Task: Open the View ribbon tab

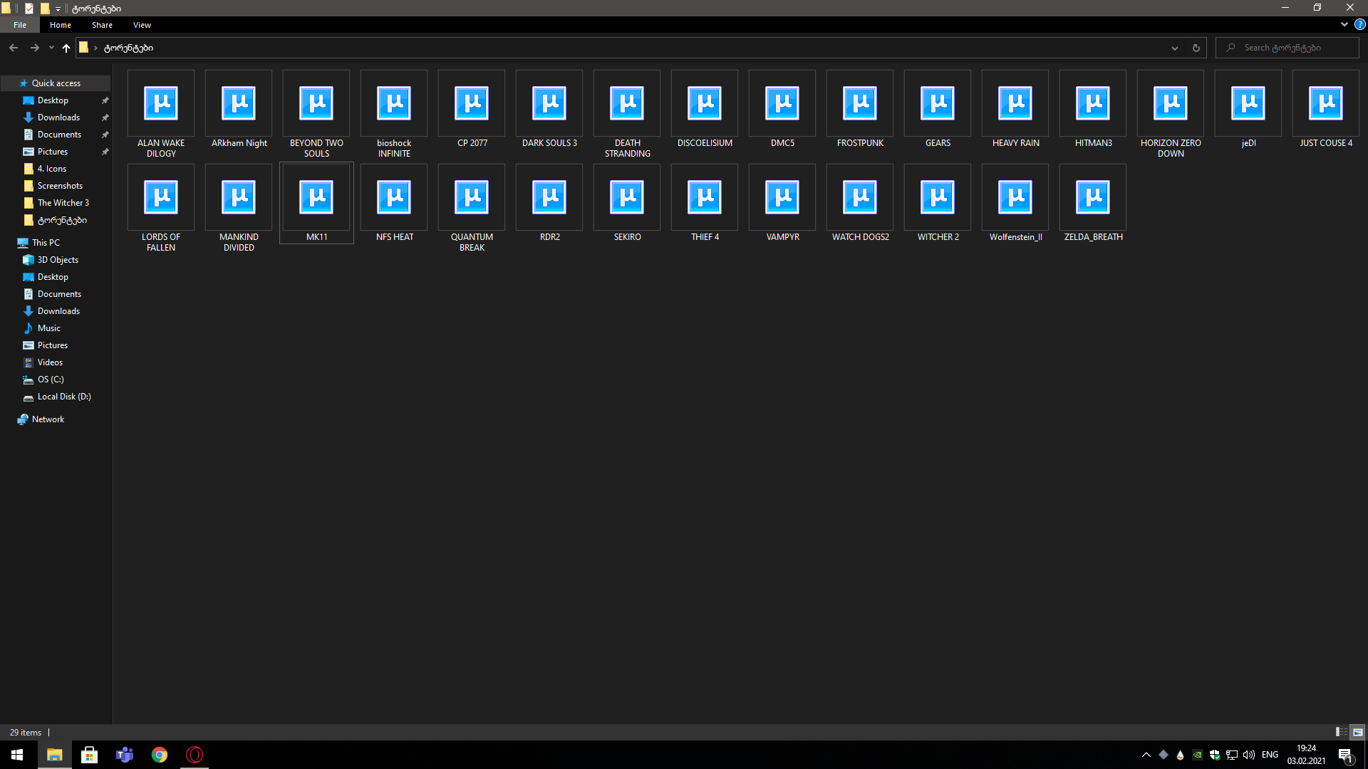Action: point(142,25)
